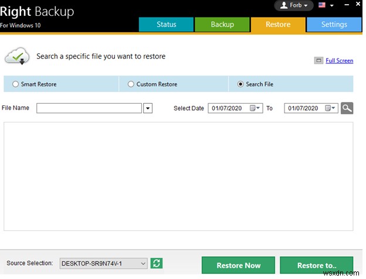Click the Restore to.. button
This screenshot has width=366, height=279.
click(x=317, y=266)
